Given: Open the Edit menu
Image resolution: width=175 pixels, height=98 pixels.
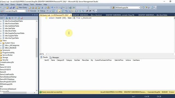Looking at the screenshot, I should pos(2,4).
